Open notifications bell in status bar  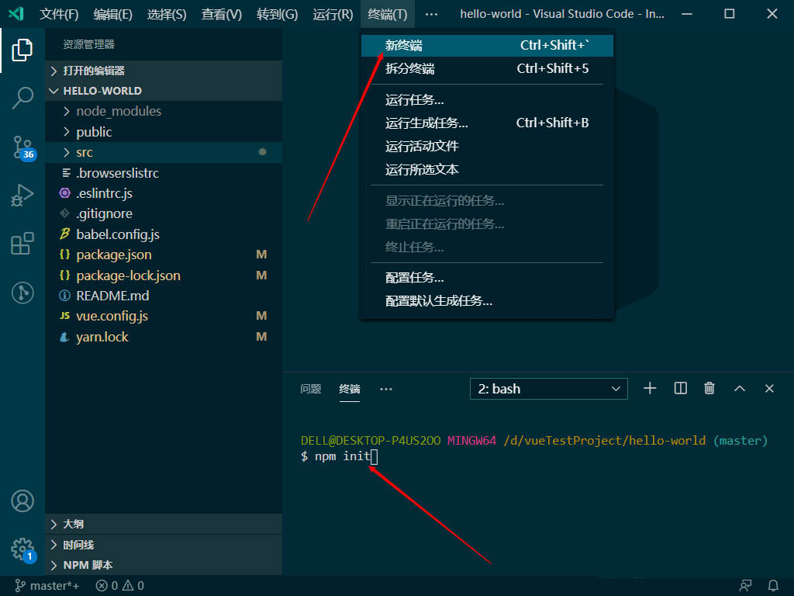pyautogui.click(x=774, y=586)
